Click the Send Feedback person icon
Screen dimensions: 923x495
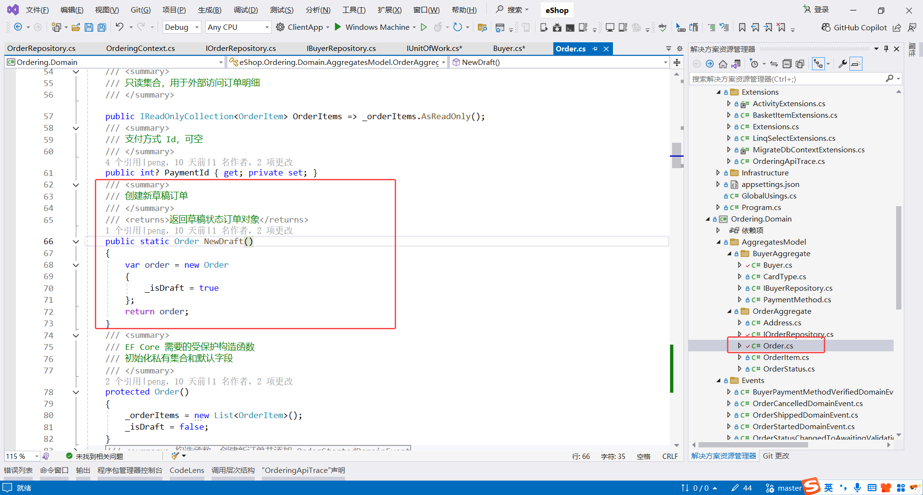911,27
